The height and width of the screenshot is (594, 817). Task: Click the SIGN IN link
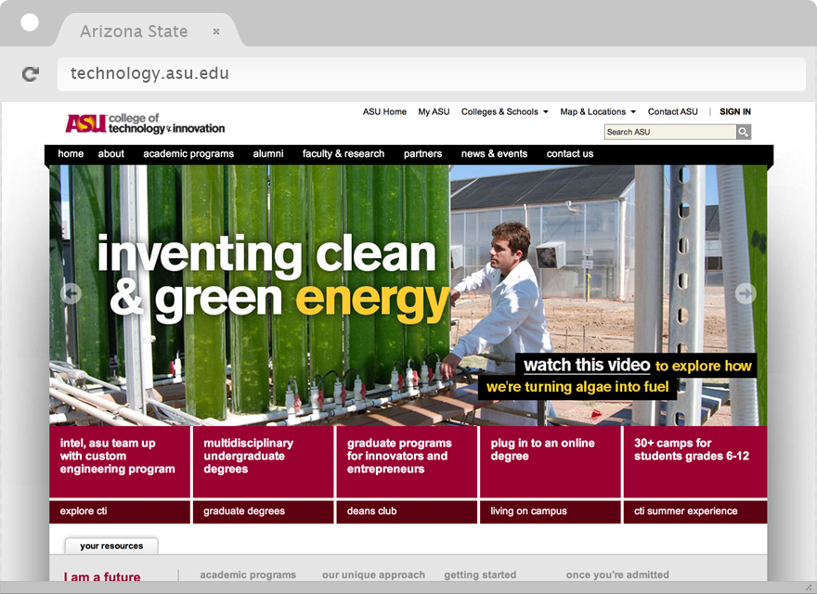(x=735, y=111)
